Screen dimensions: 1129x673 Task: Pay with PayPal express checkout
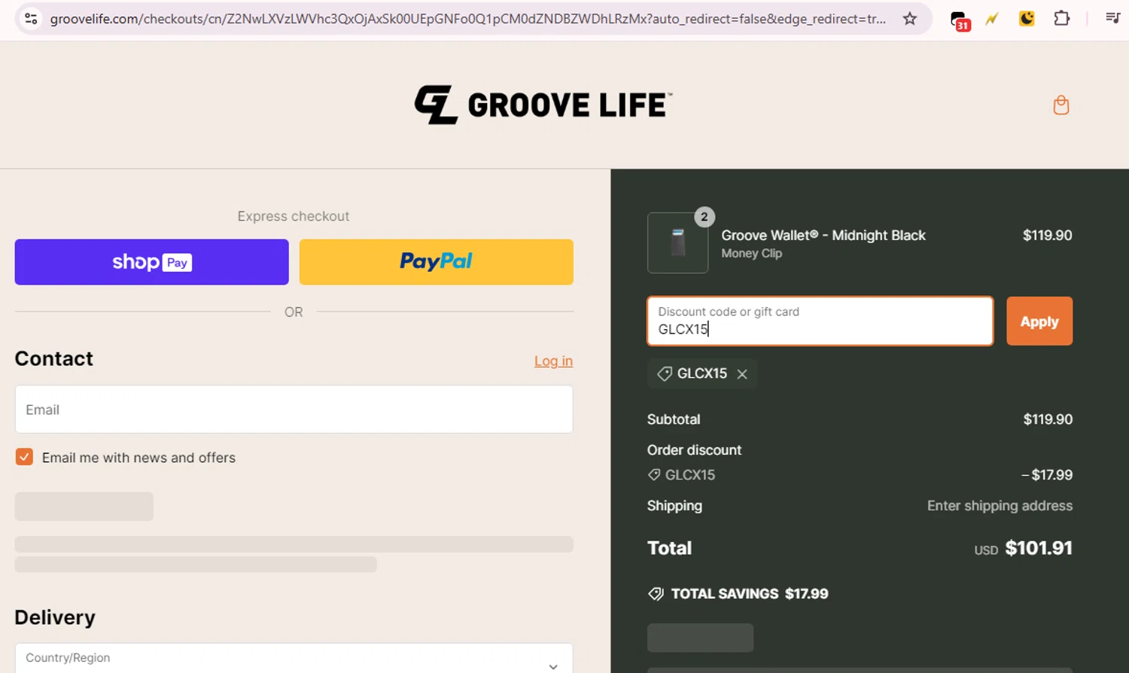(437, 262)
